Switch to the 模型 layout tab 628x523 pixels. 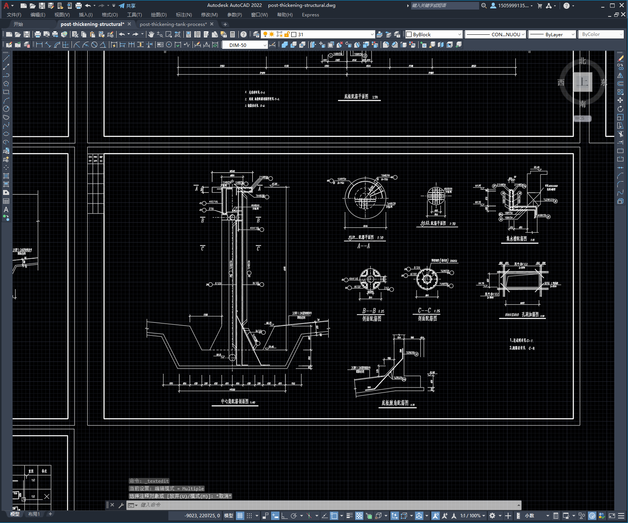15,514
